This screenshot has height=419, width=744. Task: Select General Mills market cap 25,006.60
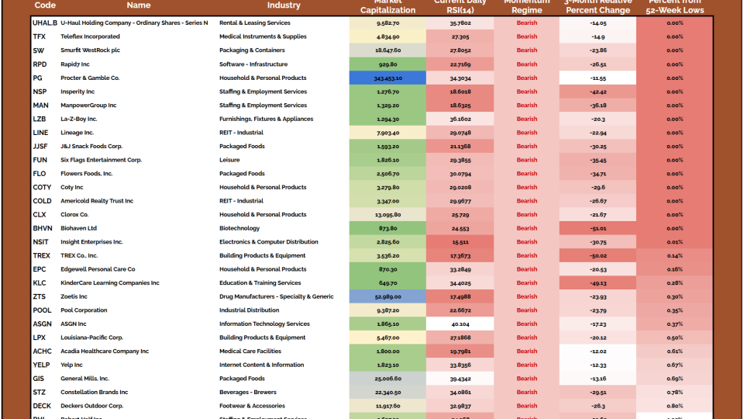coord(387,379)
